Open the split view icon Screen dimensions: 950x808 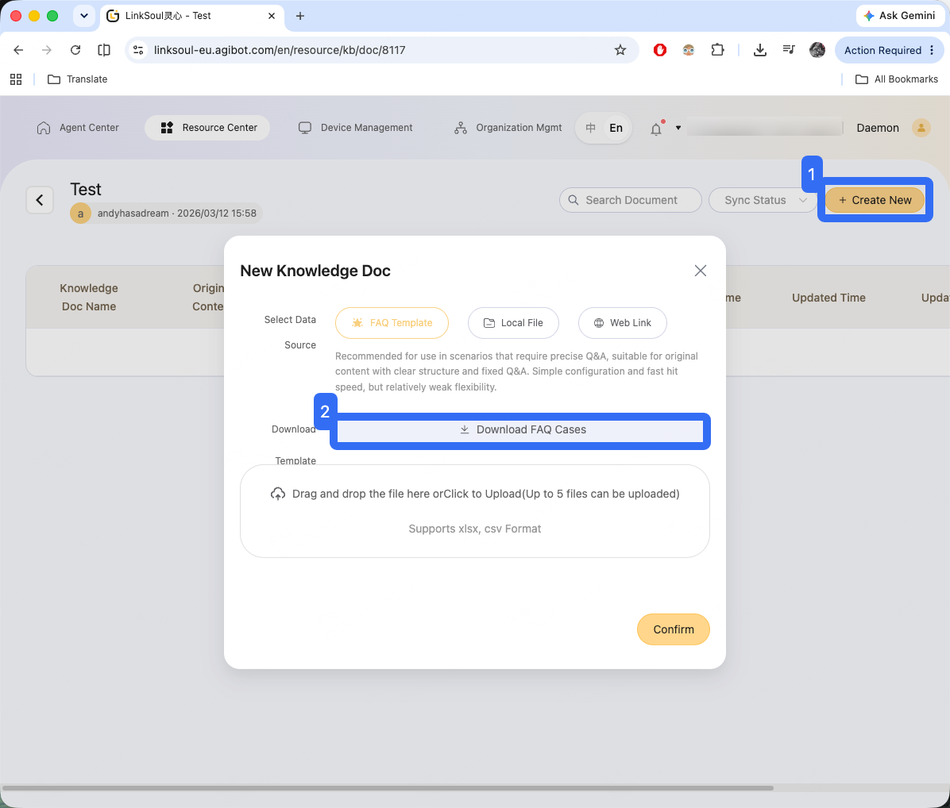click(104, 50)
